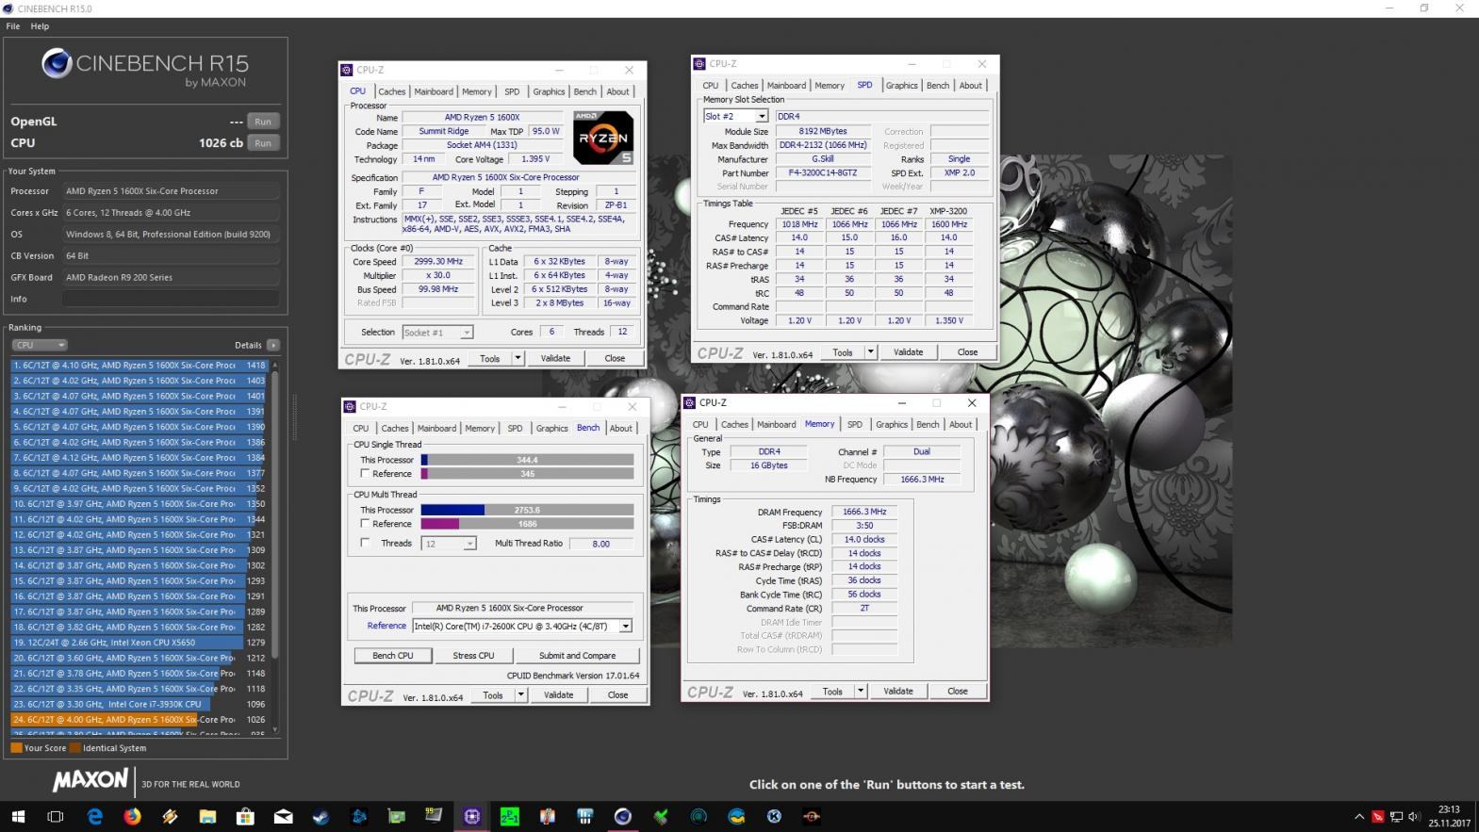Viewport: 1479px width, 832px height.
Task: Select ranking row 19 Intel Xeon X5650
Action: coord(140,643)
